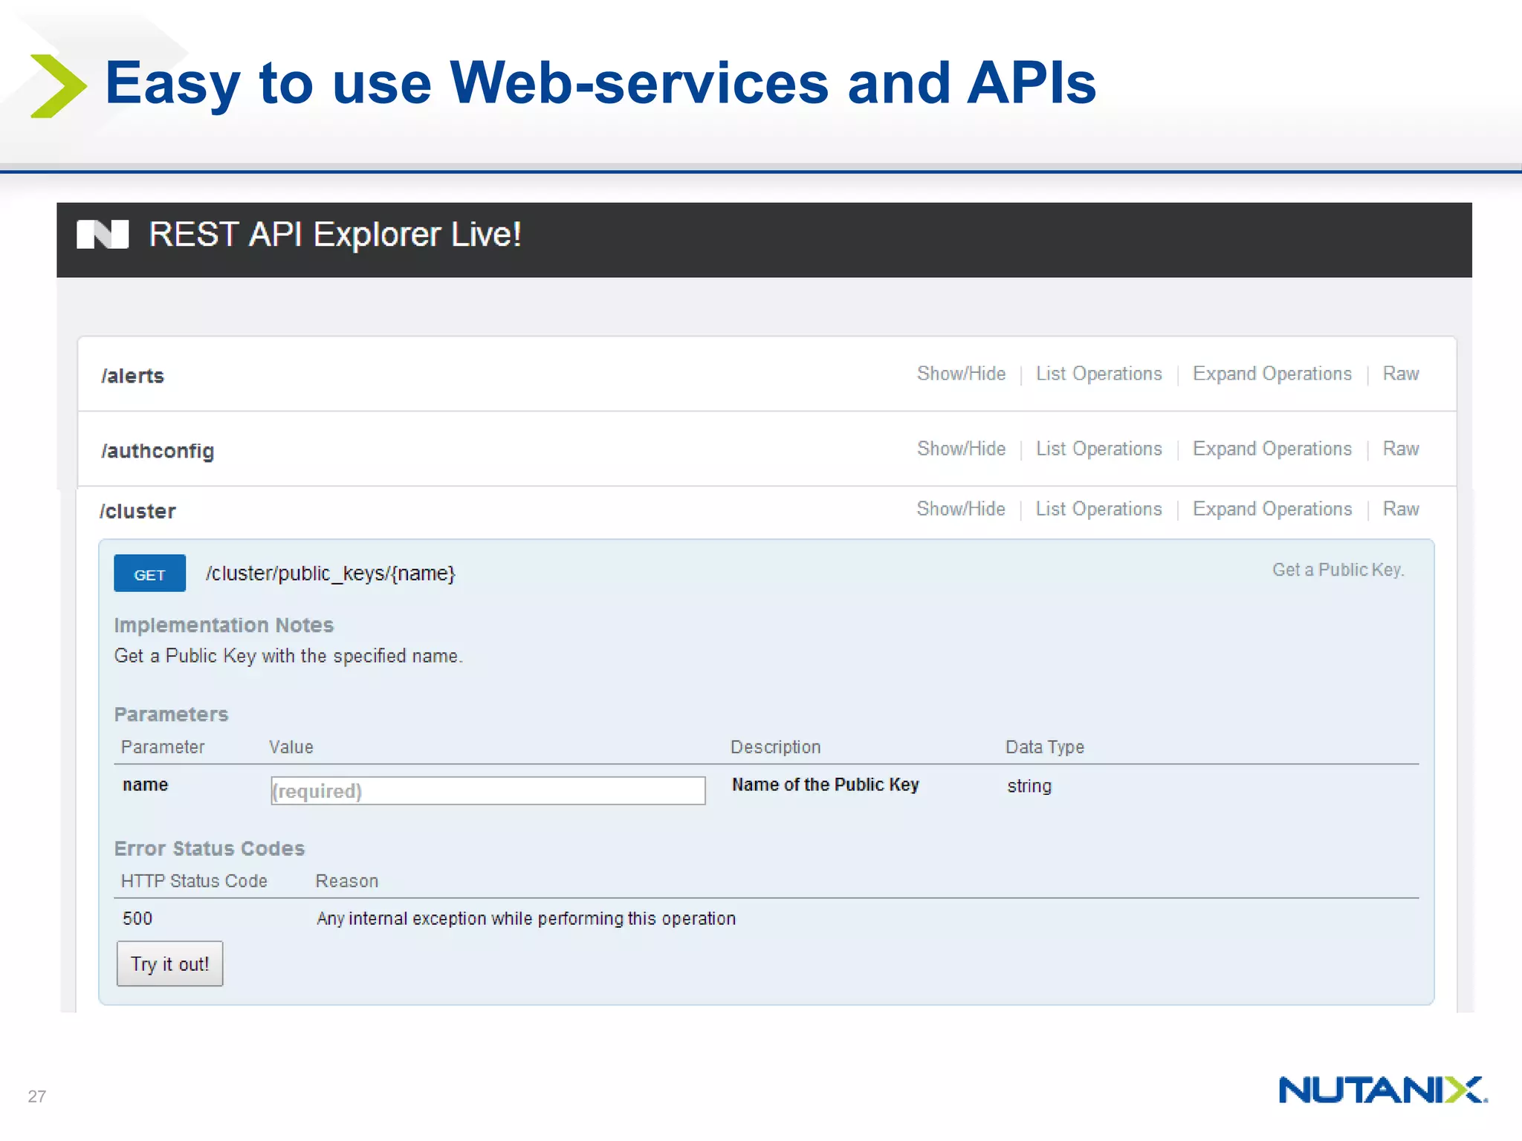
Task: Open Raw for /alerts
Action: coord(1401,374)
